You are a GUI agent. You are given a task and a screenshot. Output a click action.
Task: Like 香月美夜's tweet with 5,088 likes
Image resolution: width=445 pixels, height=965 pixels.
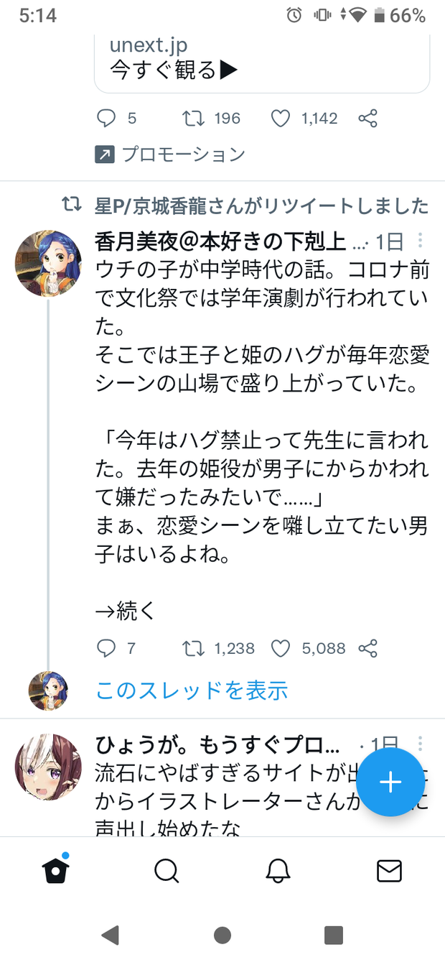(281, 649)
